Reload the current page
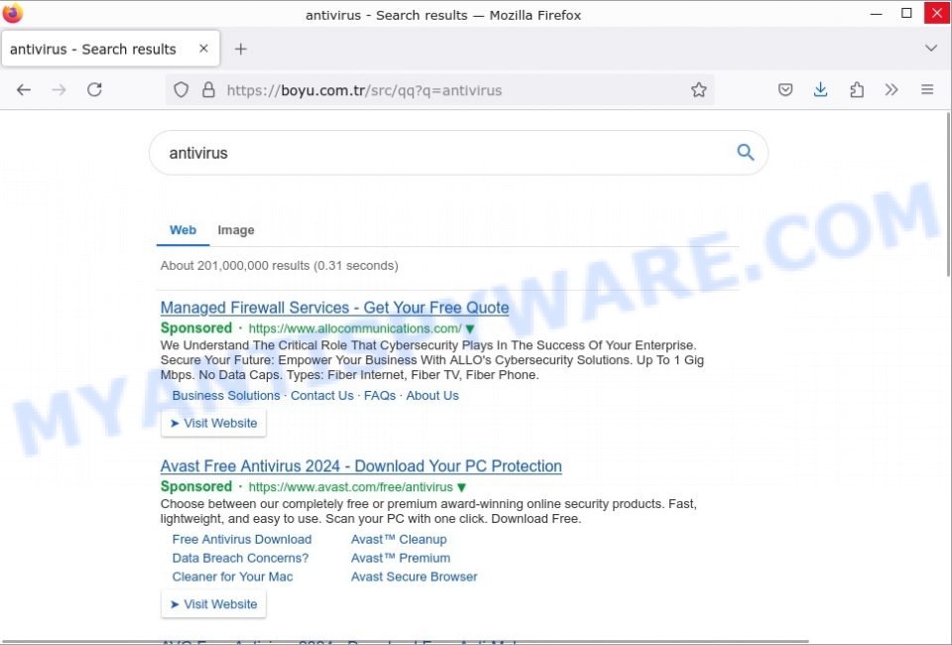The image size is (952, 645). 95,90
